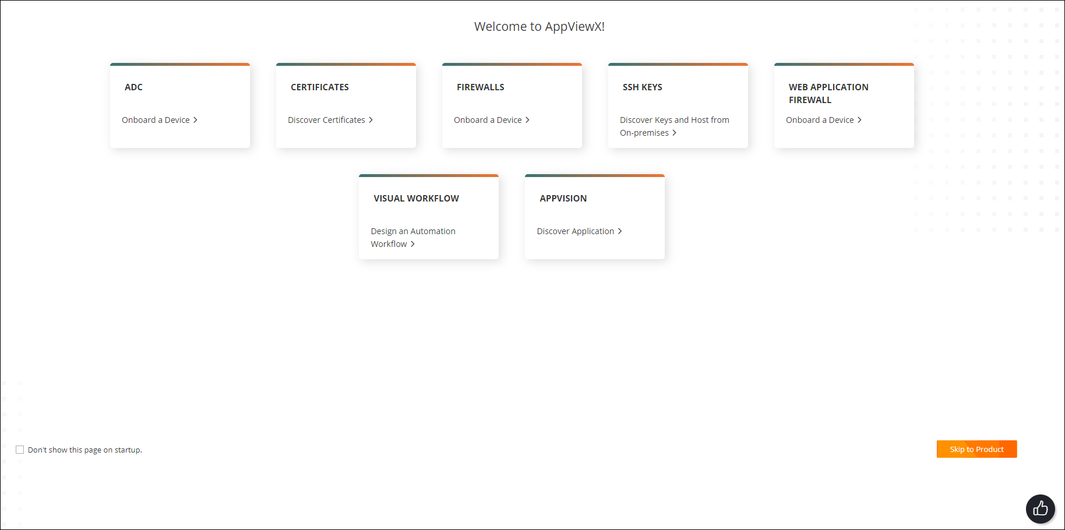Open the Discover Application link
Image resolution: width=1065 pixels, height=530 pixels.
click(x=580, y=231)
